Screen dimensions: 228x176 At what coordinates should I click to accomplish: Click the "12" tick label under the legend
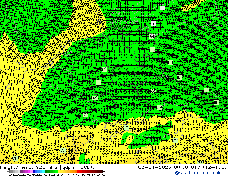pyautogui.click(x=68, y=175)
